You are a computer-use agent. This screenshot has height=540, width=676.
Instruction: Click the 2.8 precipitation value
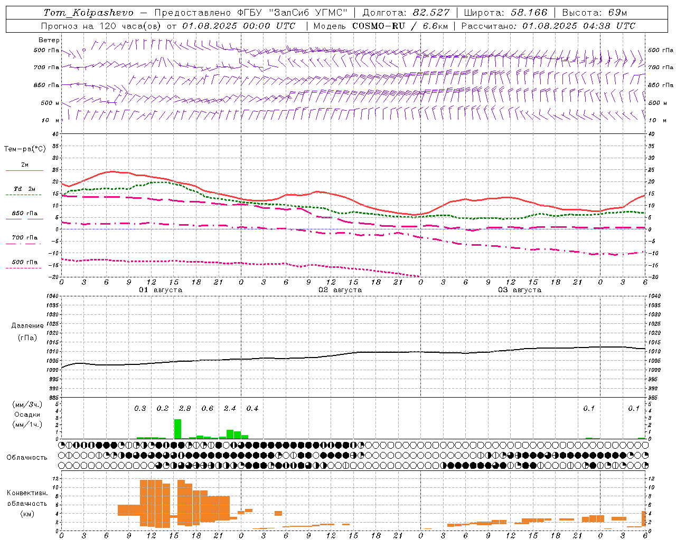185,409
